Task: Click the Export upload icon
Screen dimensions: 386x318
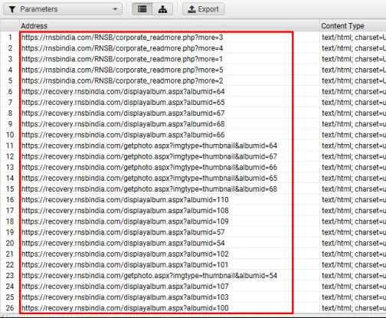Action: 191,9
